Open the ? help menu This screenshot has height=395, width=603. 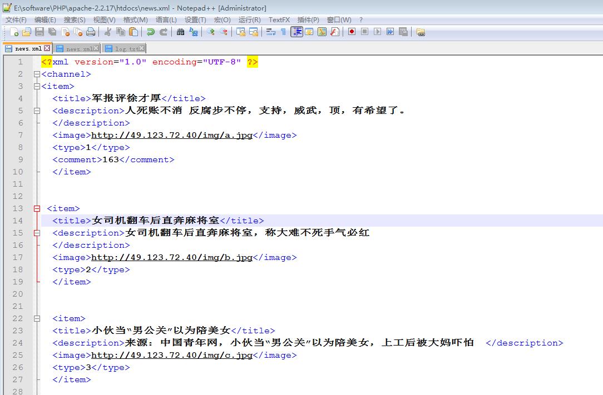360,19
